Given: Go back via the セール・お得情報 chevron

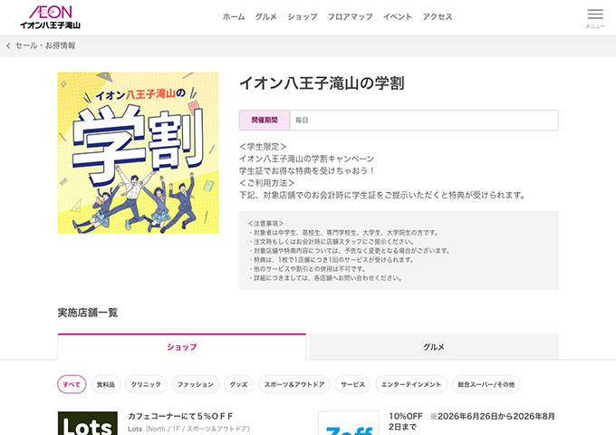Looking at the screenshot, I should point(8,46).
